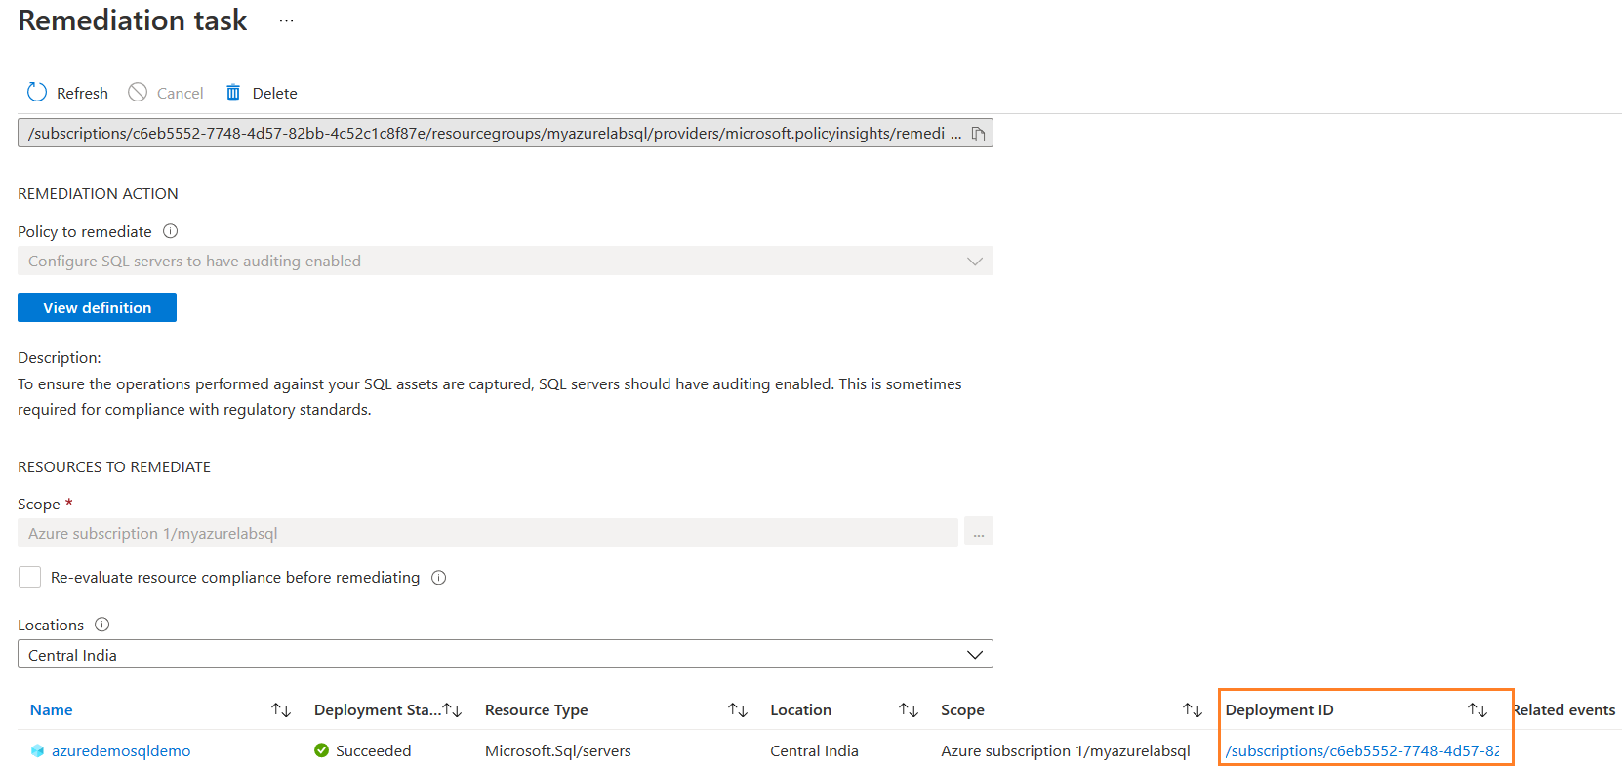Sort by Deployment ID column arrows

[1478, 710]
